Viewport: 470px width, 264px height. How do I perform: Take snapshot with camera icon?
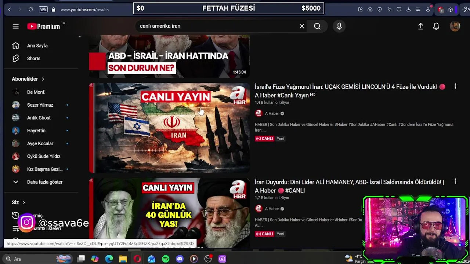click(370, 10)
